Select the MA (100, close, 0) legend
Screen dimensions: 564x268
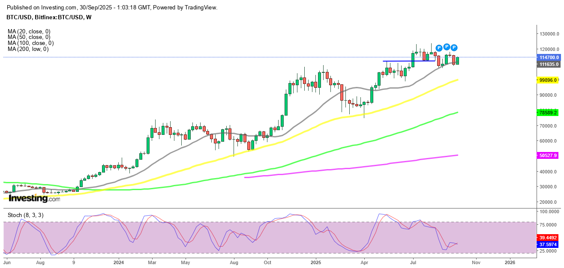(30, 43)
